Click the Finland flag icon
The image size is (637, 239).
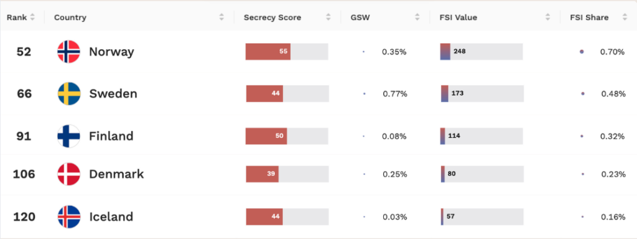[x=68, y=136]
